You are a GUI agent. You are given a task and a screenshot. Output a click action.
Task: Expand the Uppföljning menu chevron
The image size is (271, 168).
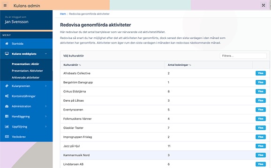(x=46, y=126)
